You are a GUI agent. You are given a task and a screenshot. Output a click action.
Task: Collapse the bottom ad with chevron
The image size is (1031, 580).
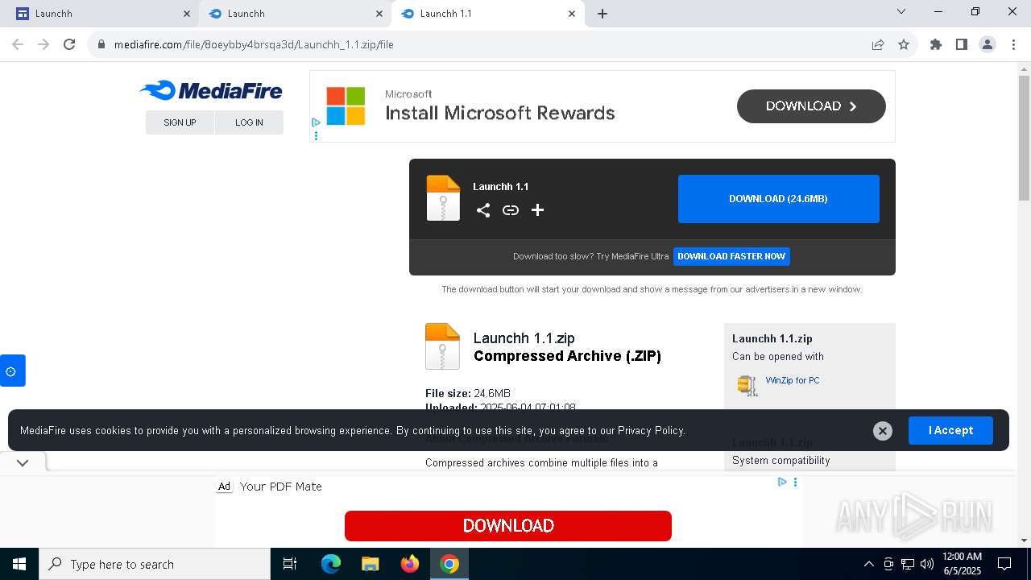click(x=23, y=463)
